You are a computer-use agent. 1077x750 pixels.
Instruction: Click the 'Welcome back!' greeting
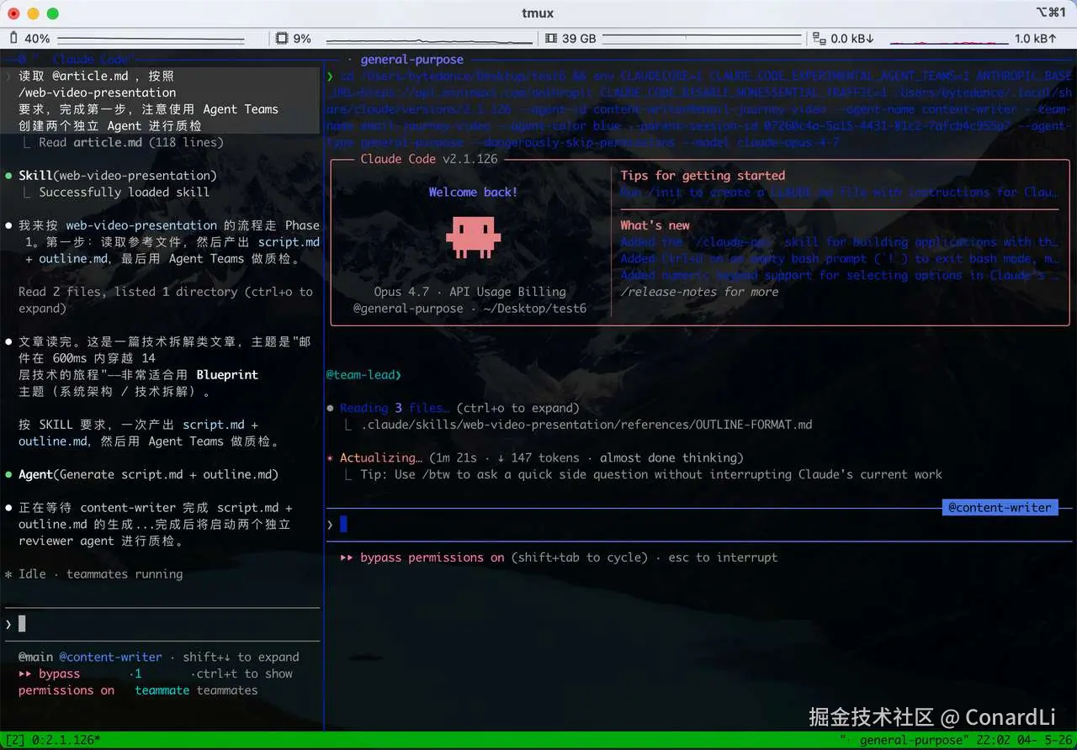473,192
